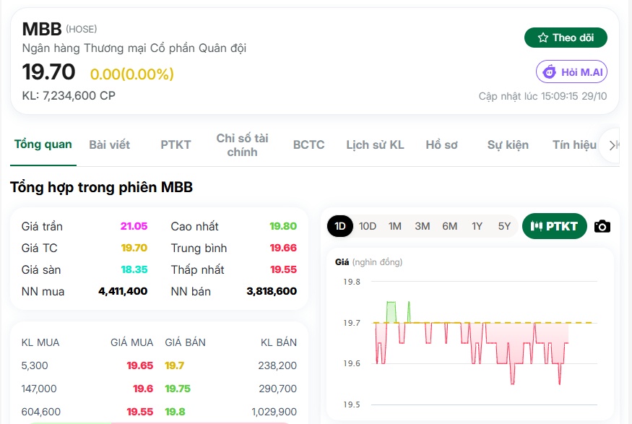The image size is (632, 424).
Task: Open the PTKT tab in navigation
Action: (176, 144)
